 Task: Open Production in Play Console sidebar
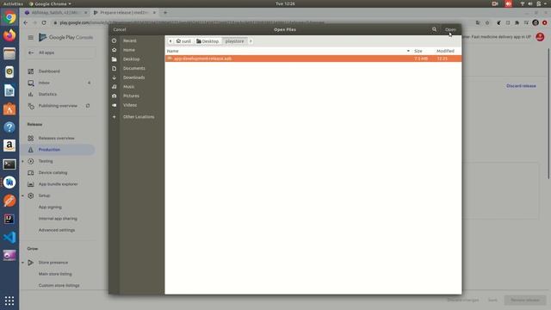click(49, 150)
